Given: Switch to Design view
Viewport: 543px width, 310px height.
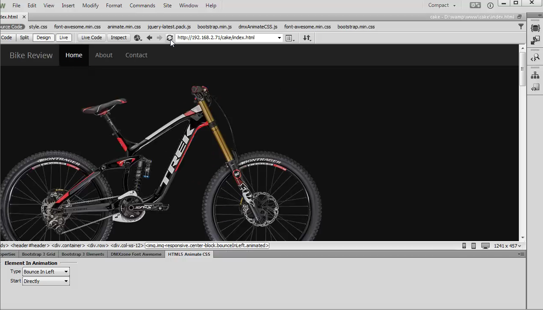Looking at the screenshot, I should point(44,37).
